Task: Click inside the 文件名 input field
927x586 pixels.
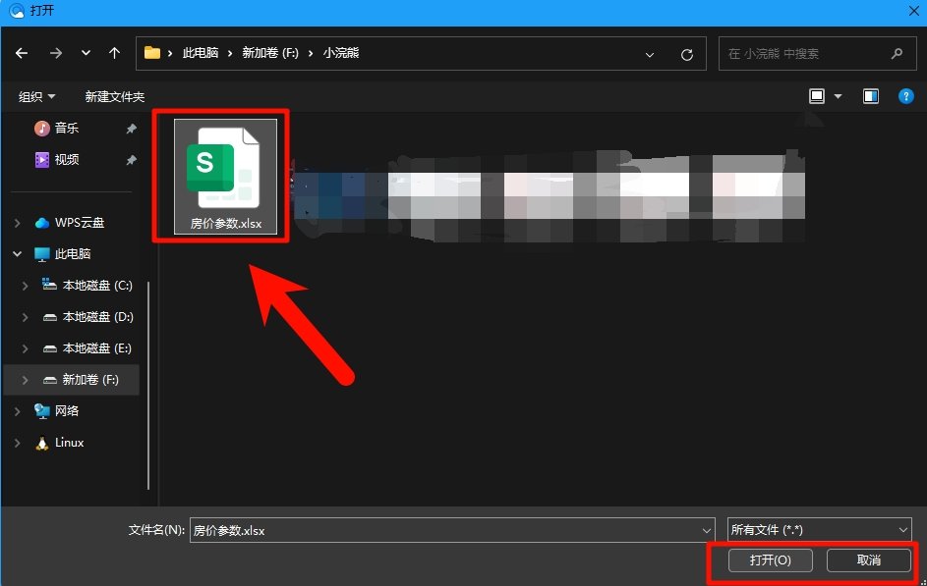Action: (x=393, y=529)
